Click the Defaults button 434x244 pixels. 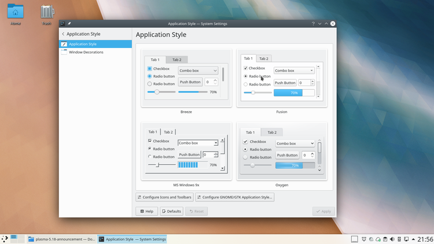(x=172, y=212)
